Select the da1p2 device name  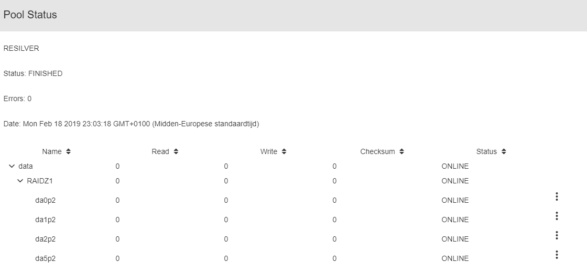click(x=45, y=220)
